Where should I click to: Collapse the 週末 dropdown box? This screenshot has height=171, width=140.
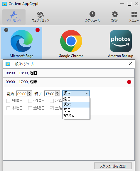[x=76, y=93]
